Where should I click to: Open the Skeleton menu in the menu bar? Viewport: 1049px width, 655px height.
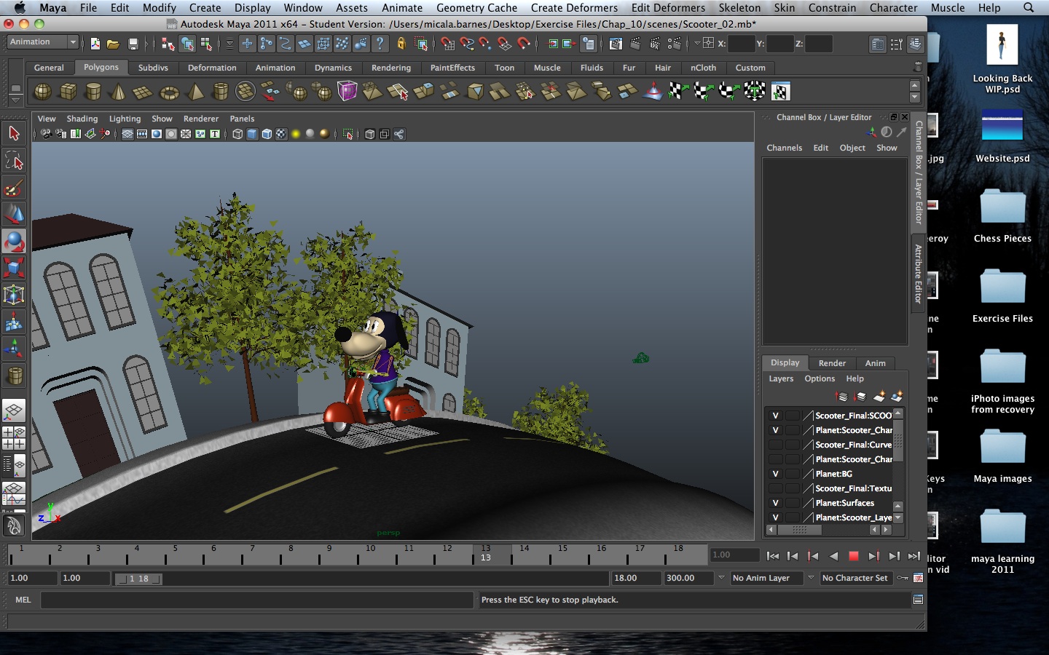click(739, 8)
